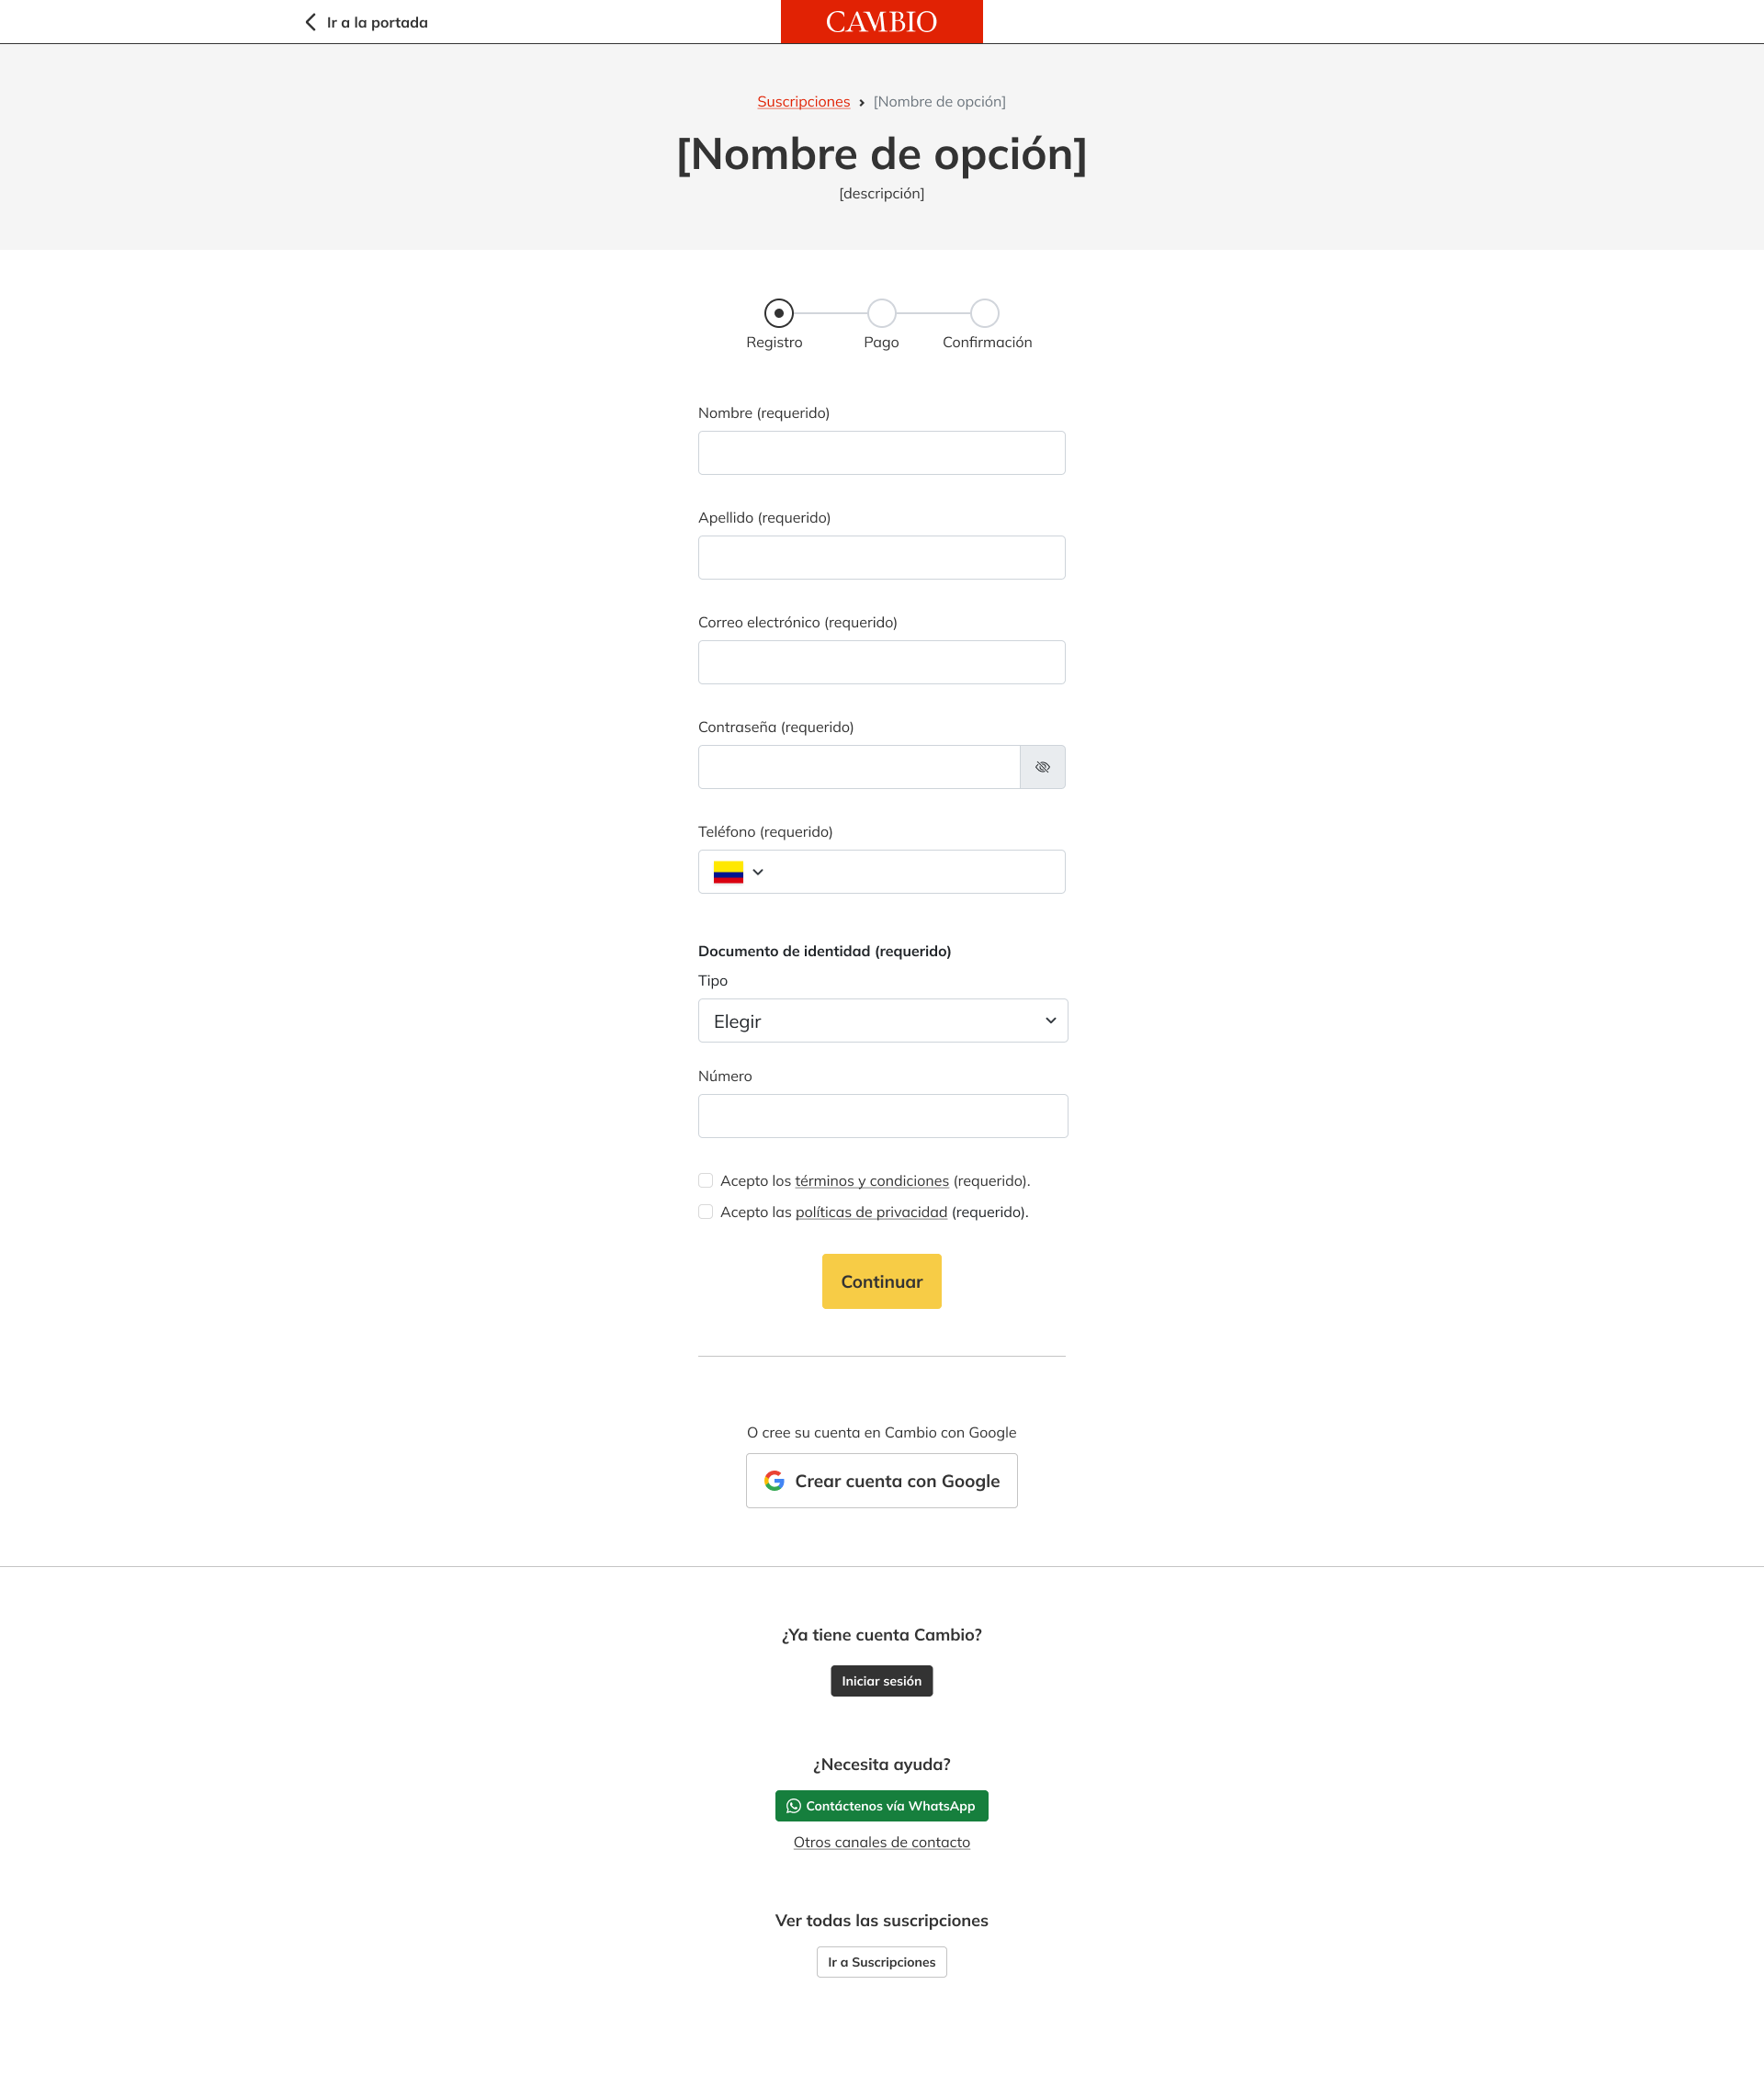Click the WhatsApp icon
Image resolution: width=1764 pixels, height=2075 pixels.
click(x=793, y=1805)
